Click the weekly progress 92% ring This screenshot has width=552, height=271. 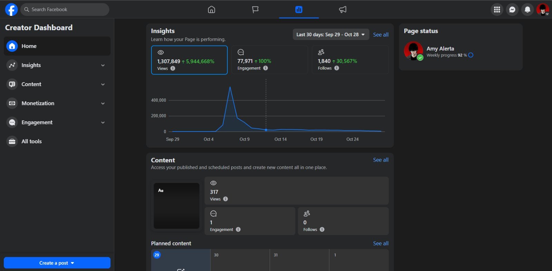tap(471, 55)
